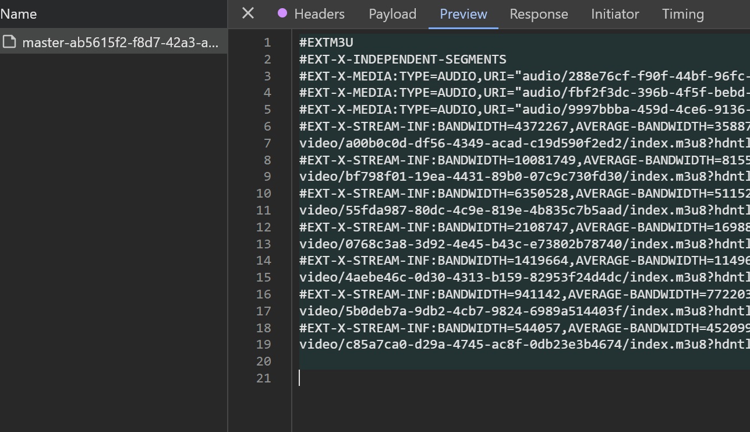Screen dimensions: 750x432
Task: Open the Initiator tab
Action: tap(615, 14)
